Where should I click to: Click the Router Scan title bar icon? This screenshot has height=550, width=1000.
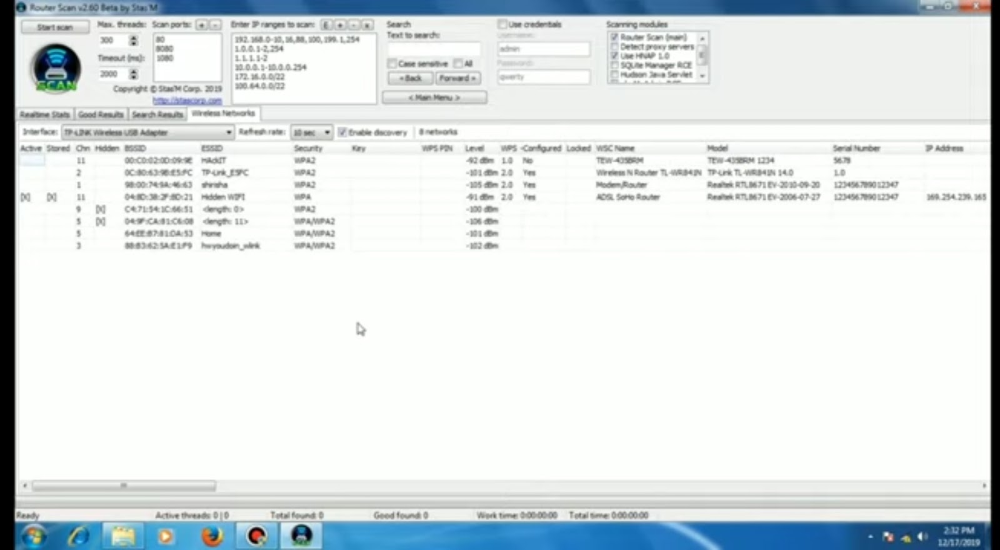pos(21,7)
